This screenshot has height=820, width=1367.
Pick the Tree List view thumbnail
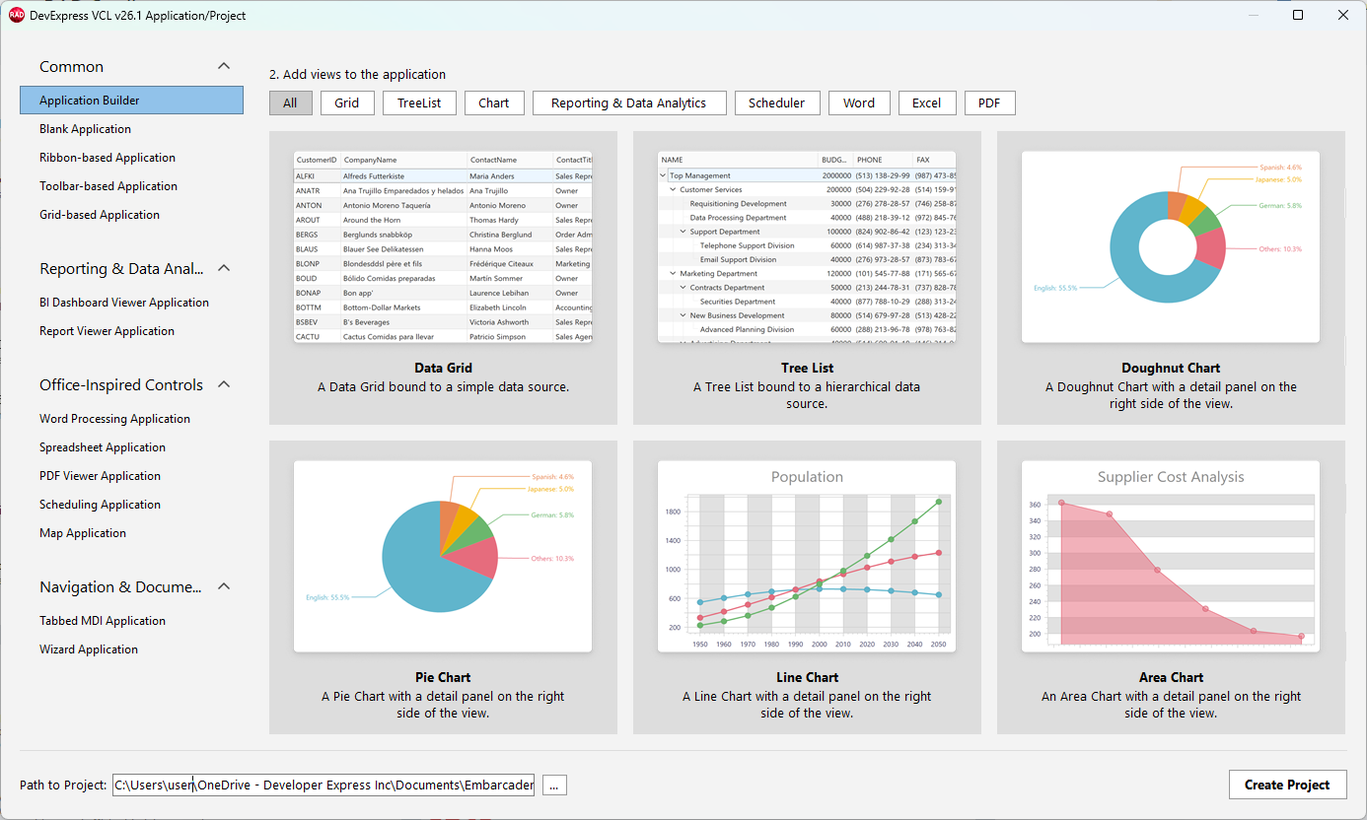pyautogui.click(x=807, y=246)
